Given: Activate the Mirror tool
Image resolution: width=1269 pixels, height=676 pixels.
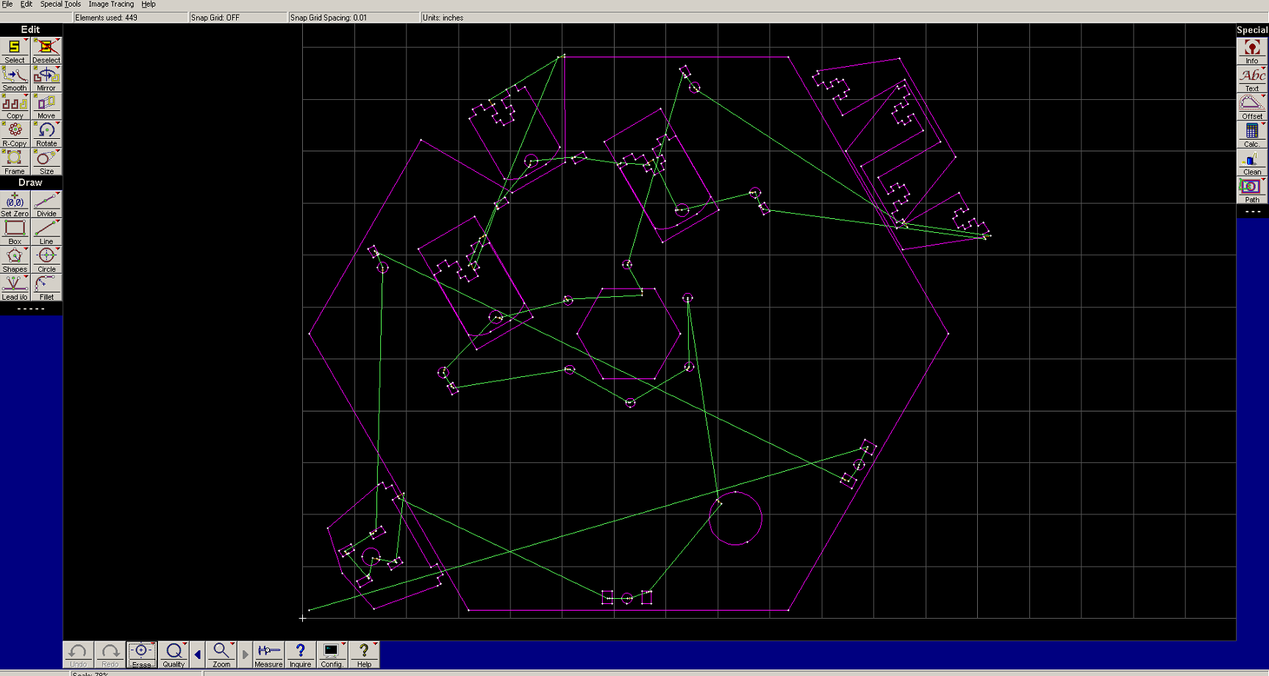Looking at the screenshot, I should coord(46,79).
